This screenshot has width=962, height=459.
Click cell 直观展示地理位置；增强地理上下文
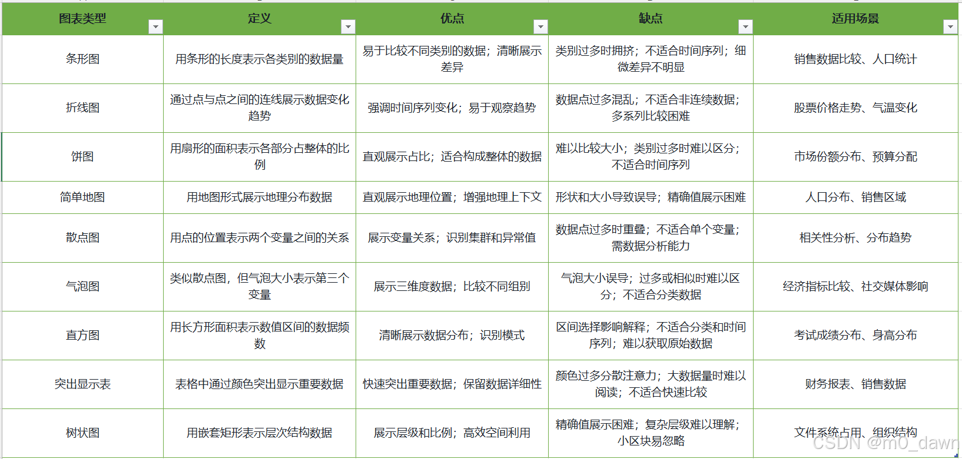point(452,197)
